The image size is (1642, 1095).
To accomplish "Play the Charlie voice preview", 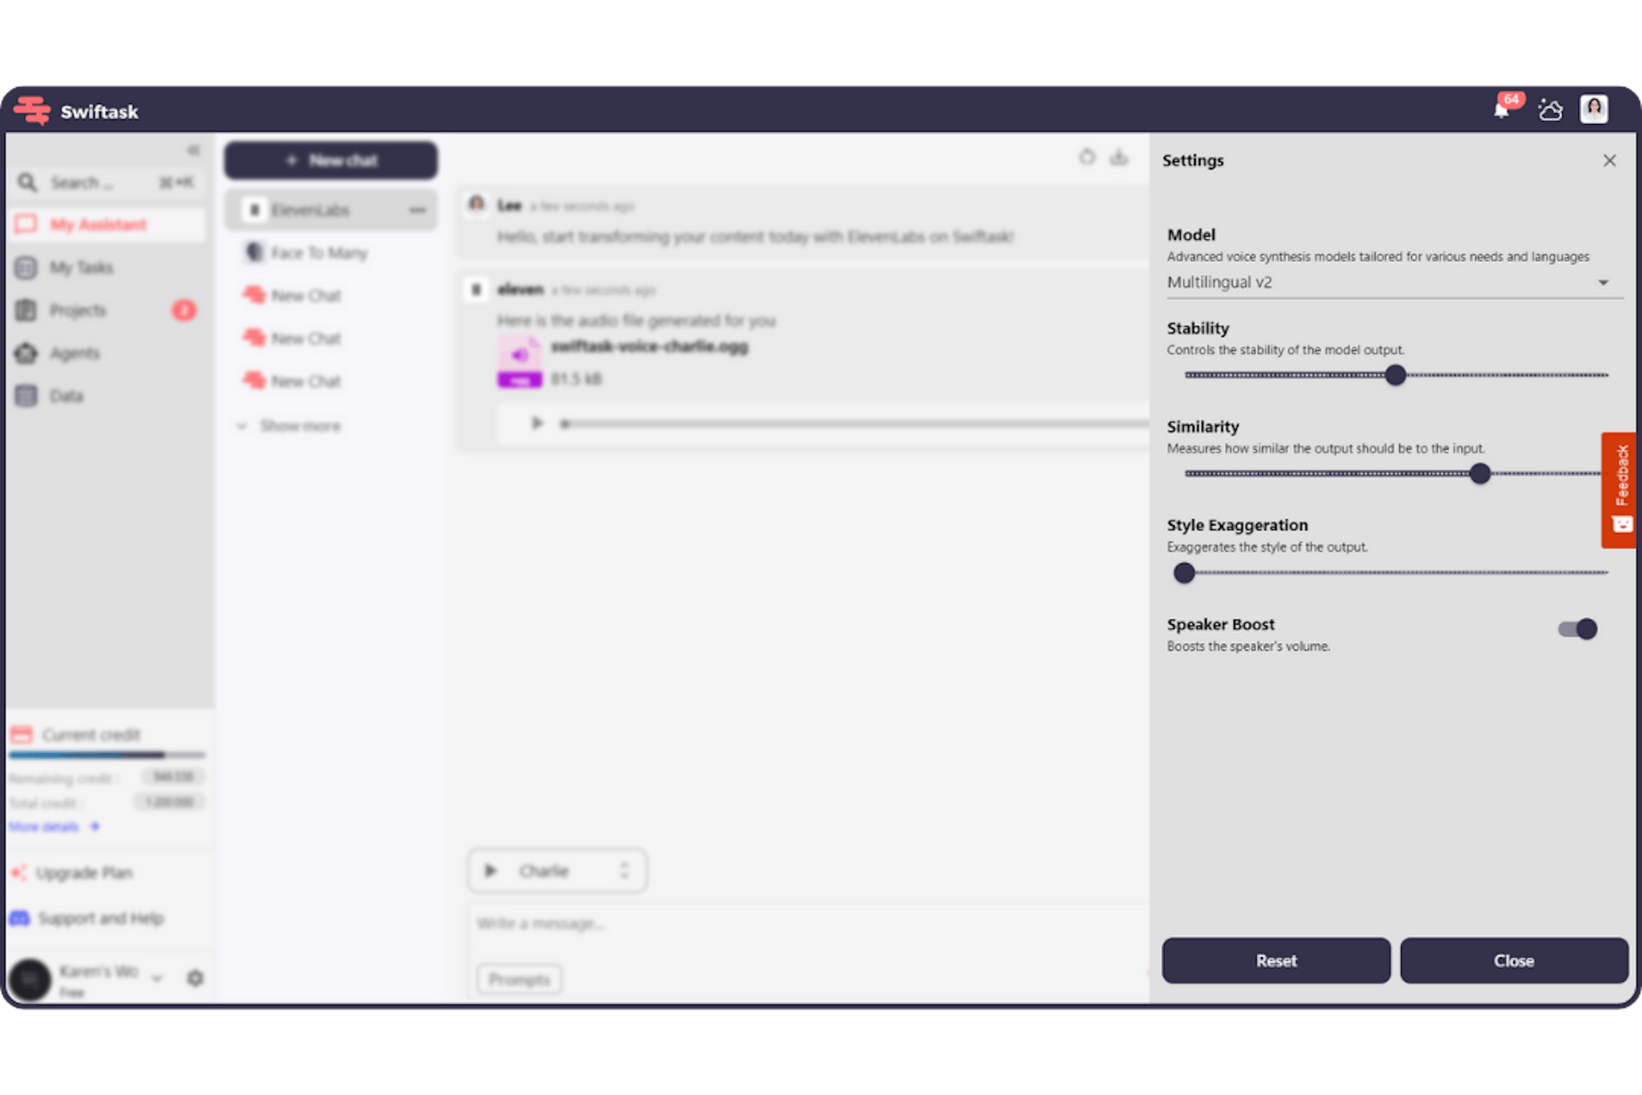I will [491, 871].
